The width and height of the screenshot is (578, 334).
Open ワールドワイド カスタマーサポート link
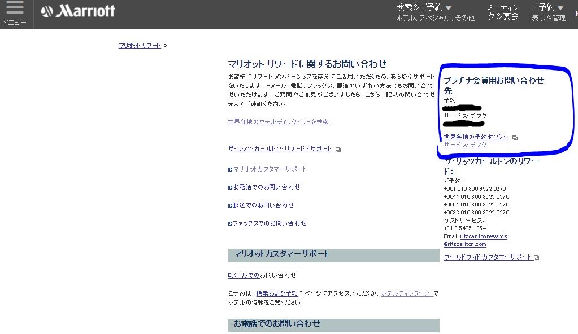click(488, 257)
